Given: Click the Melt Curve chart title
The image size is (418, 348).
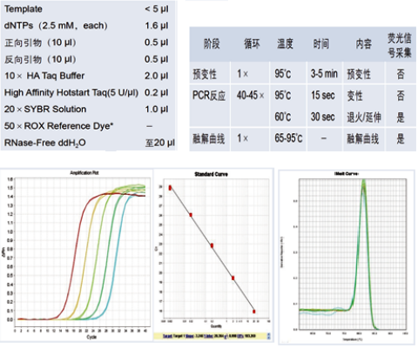Looking at the screenshot, I should coord(347,173).
